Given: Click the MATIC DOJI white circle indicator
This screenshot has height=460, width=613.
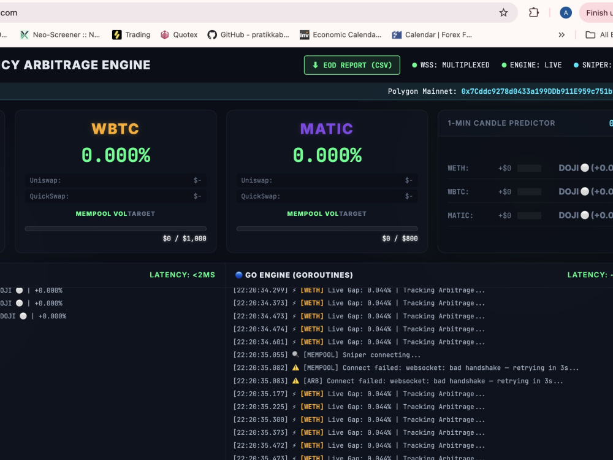Looking at the screenshot, I should pyautogui.click(x=585, y=215).
